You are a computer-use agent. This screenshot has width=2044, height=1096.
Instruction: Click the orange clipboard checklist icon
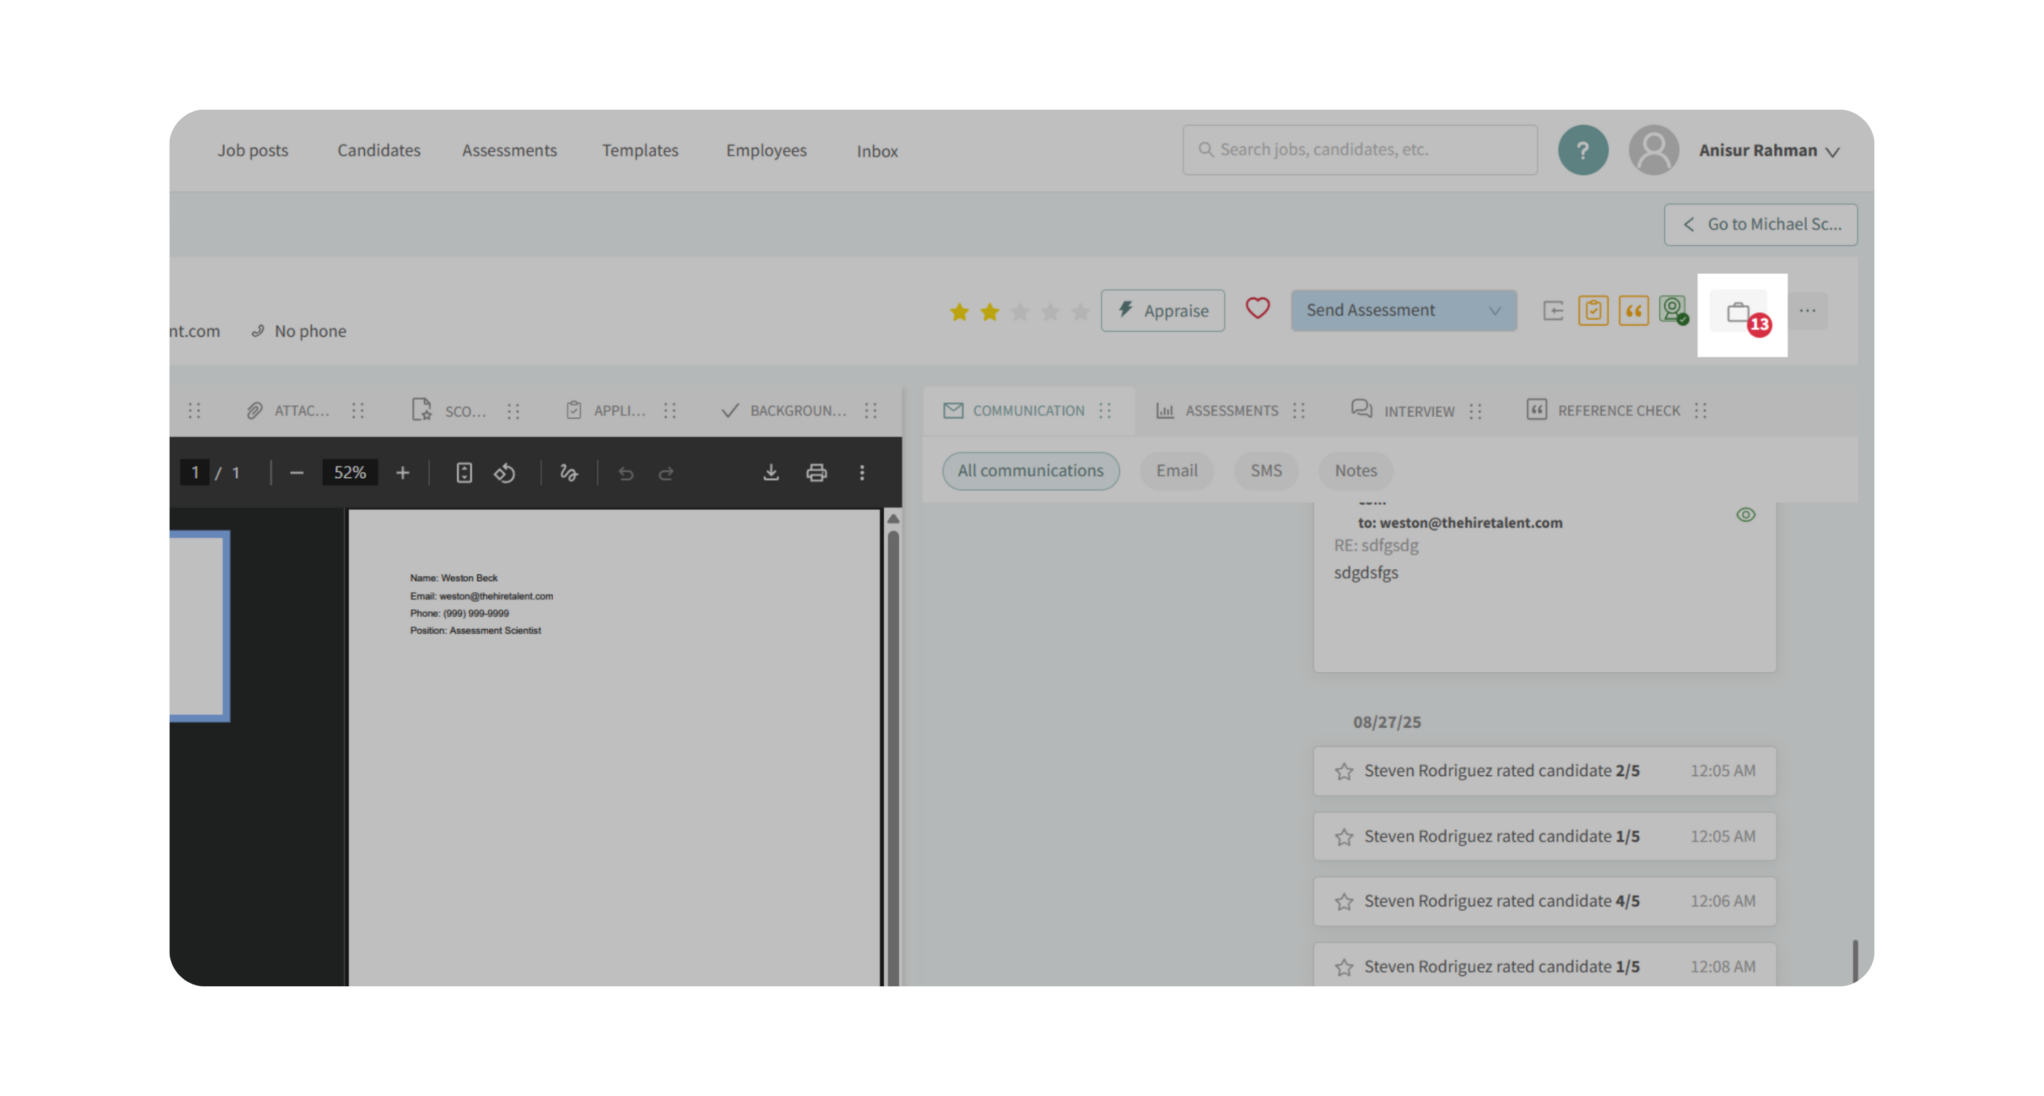(1592, 310)
